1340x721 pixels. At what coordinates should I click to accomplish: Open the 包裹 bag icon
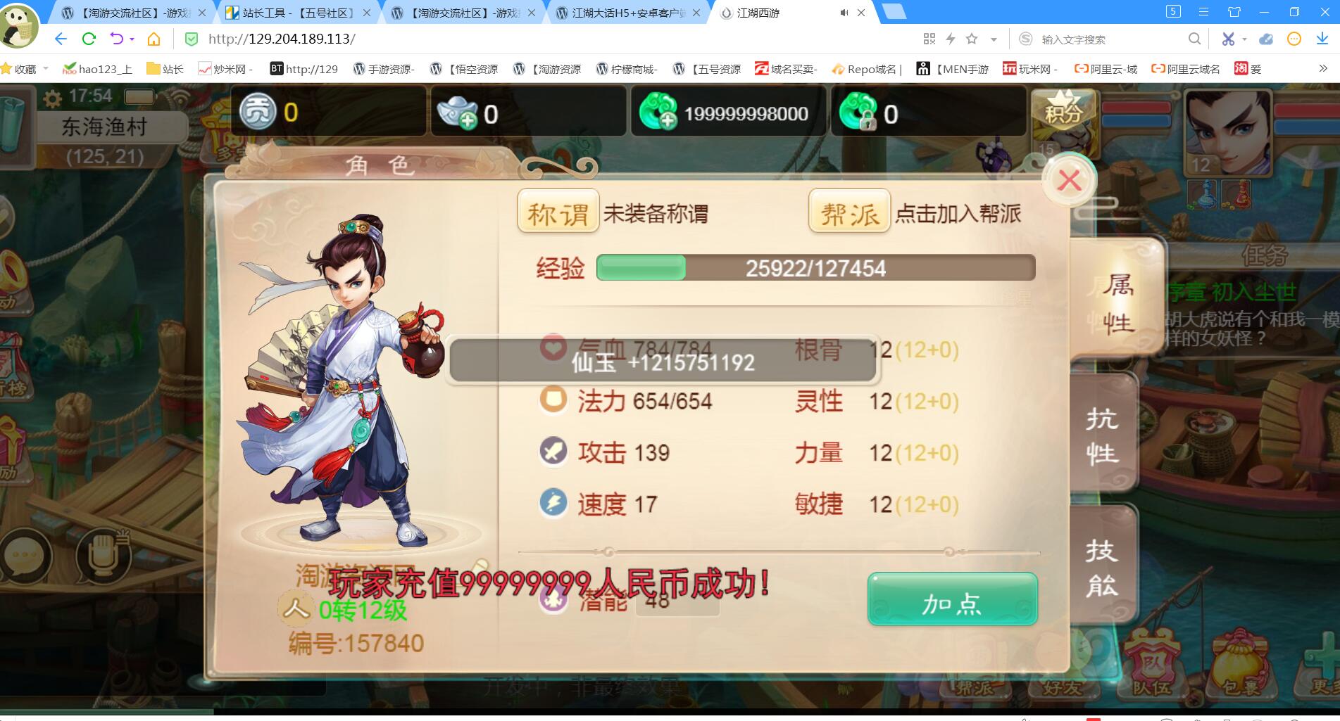tap(1239, 663)
